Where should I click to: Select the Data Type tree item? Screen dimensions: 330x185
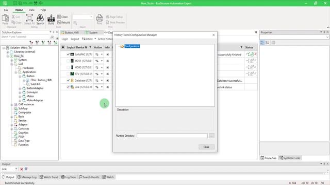[24, 141]
